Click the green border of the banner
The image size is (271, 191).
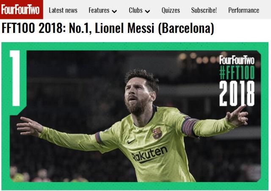[x=135, y=46]
